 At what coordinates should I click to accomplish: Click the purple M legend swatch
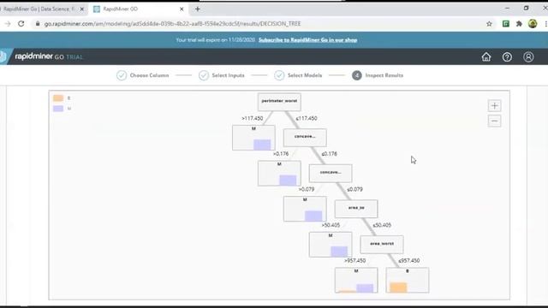click(x=58, y=109)
